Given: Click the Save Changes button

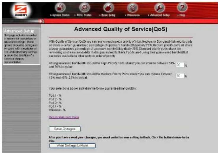Looking at the screenshot, I should tap(65, 129).
